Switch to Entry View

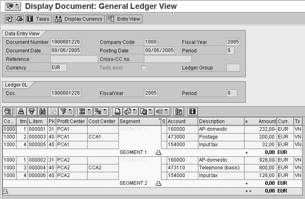pos(124,19)
